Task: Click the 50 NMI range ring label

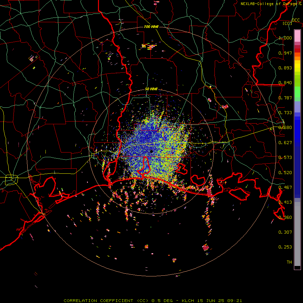Action: pos(151,89)
